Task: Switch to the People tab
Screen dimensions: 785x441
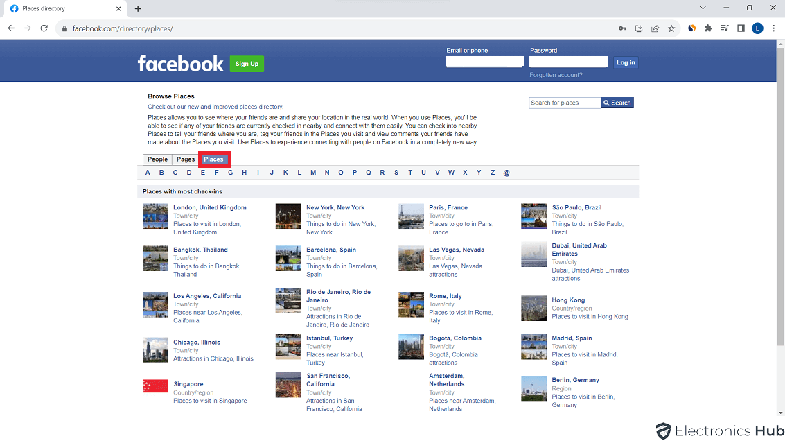Action: tap(157, 159)
